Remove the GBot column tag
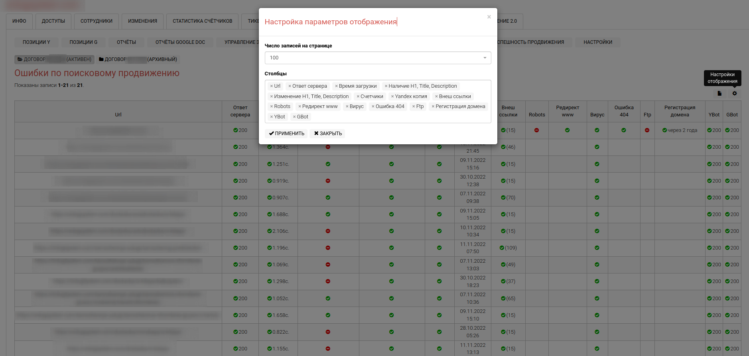749x356 pixels. point(294,117)
